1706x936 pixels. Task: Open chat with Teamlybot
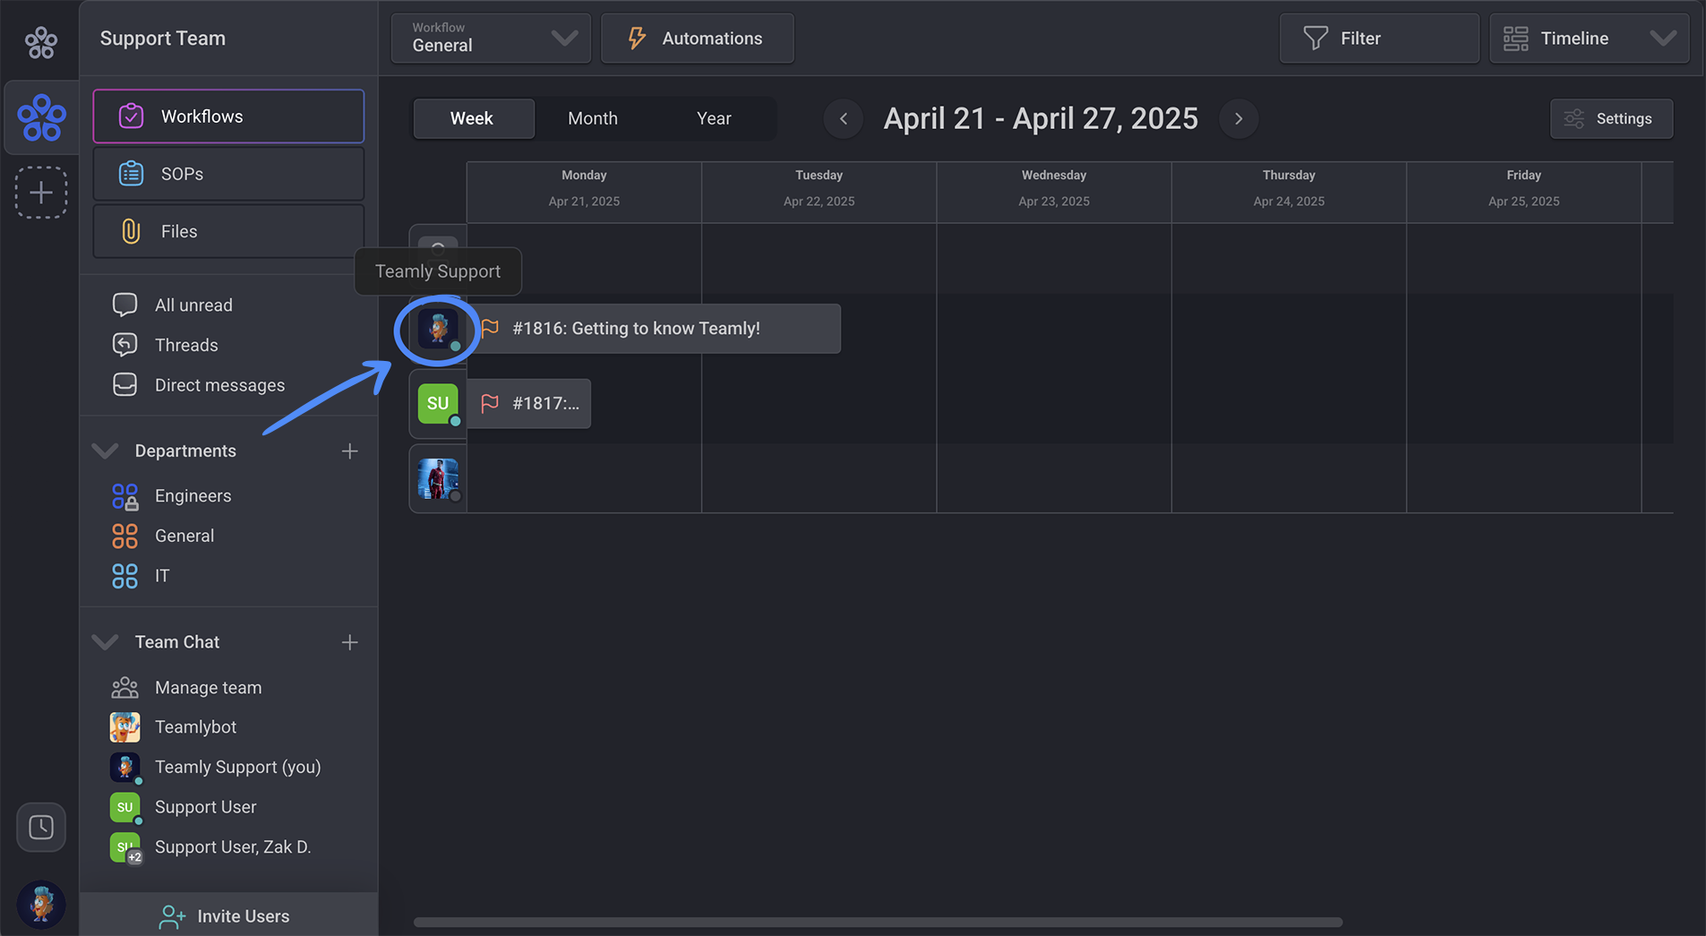(195, 727)
